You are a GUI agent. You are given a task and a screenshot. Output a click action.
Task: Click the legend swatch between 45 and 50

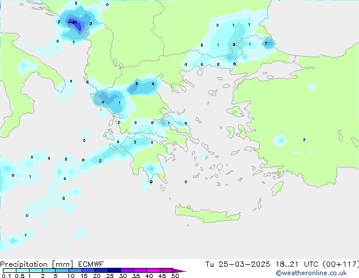166,271
